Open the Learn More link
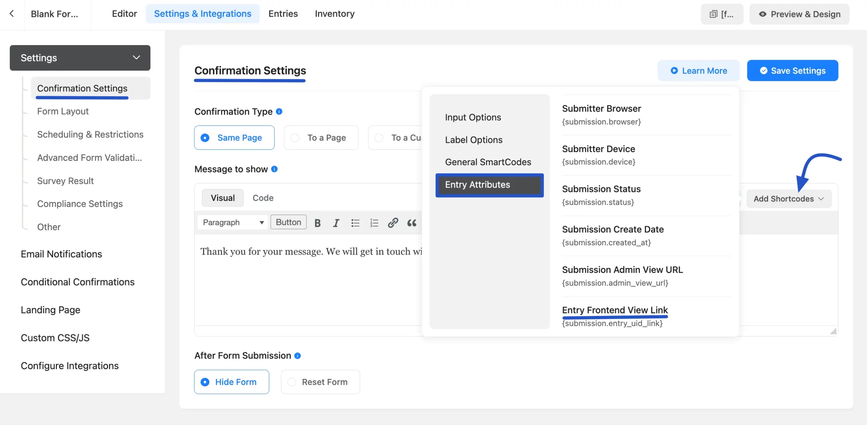This screenshot has height=425, width=867. [698, 70]
